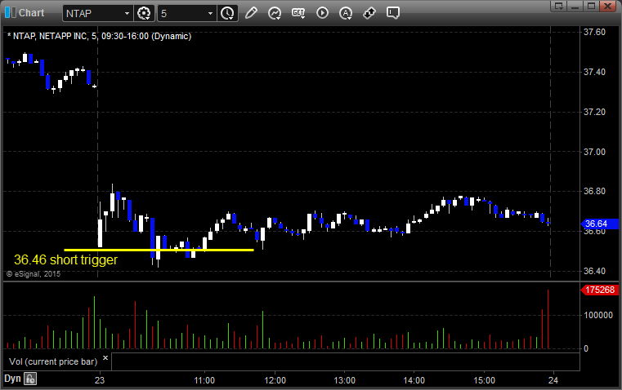
Task: Click the 12:00 time axis label
Action: coord(275,380)
